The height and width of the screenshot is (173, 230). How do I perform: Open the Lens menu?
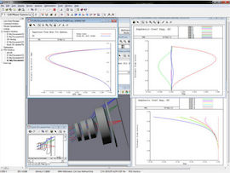14,6
